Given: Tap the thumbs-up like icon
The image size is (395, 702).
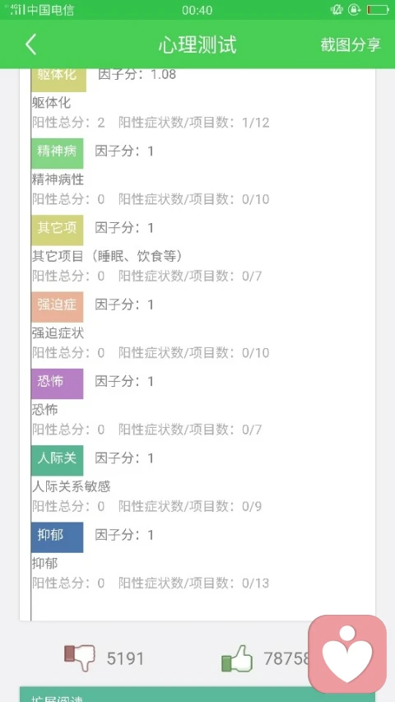Looking at the screenshot, I should point(237,658).
